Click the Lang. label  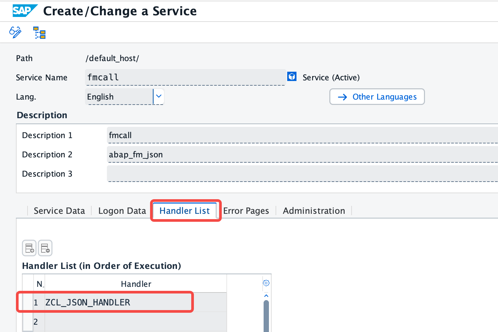pyautogui.click(x=26, y=97)
